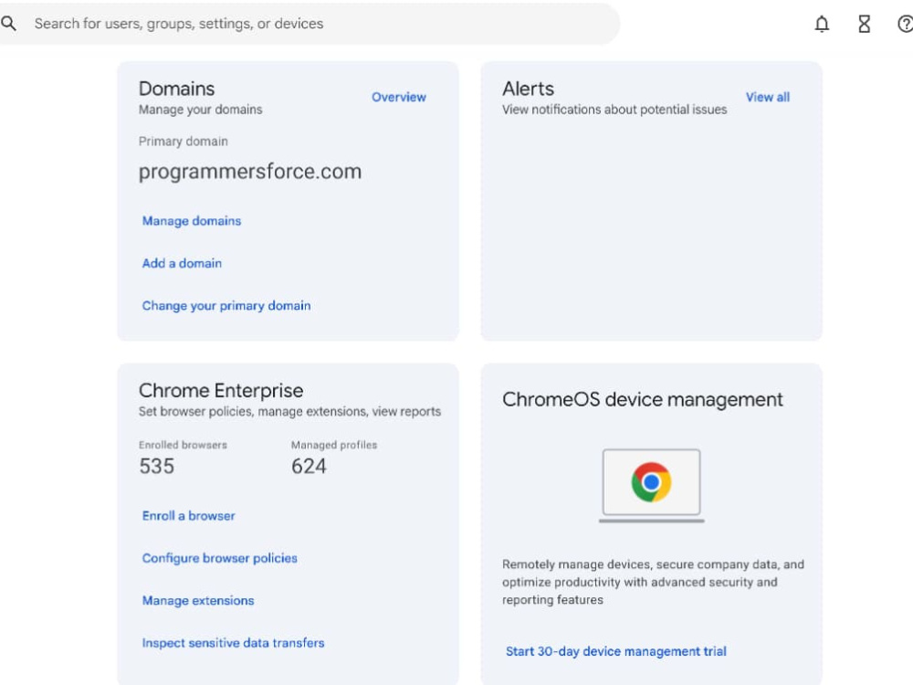Click the Domains card heading
Viewport: 913px width, 685px height.
[x=176, y=89]
